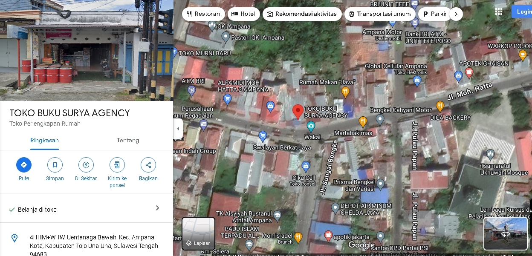Filter map by Restoran chip
Screen dimensions: 532x256
(x=203, y=14)
